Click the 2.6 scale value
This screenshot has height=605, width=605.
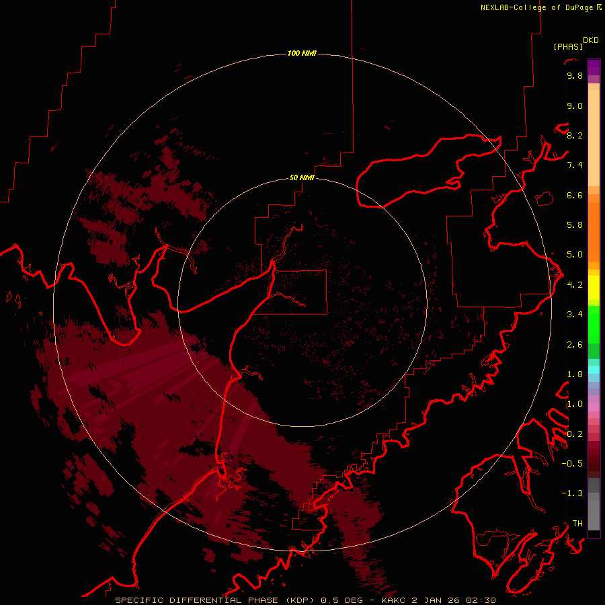click(575, 345)
